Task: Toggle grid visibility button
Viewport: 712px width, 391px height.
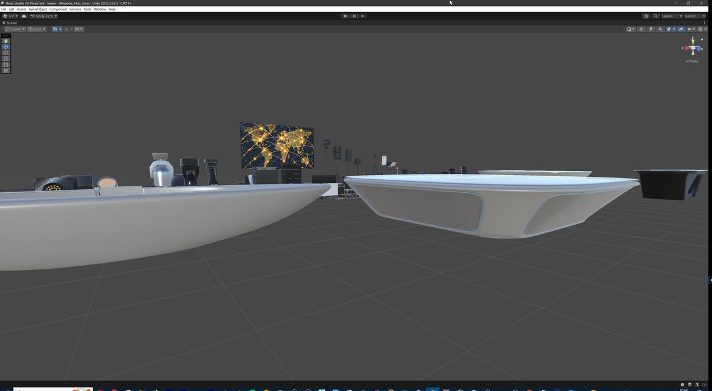Action: (55, 29)
